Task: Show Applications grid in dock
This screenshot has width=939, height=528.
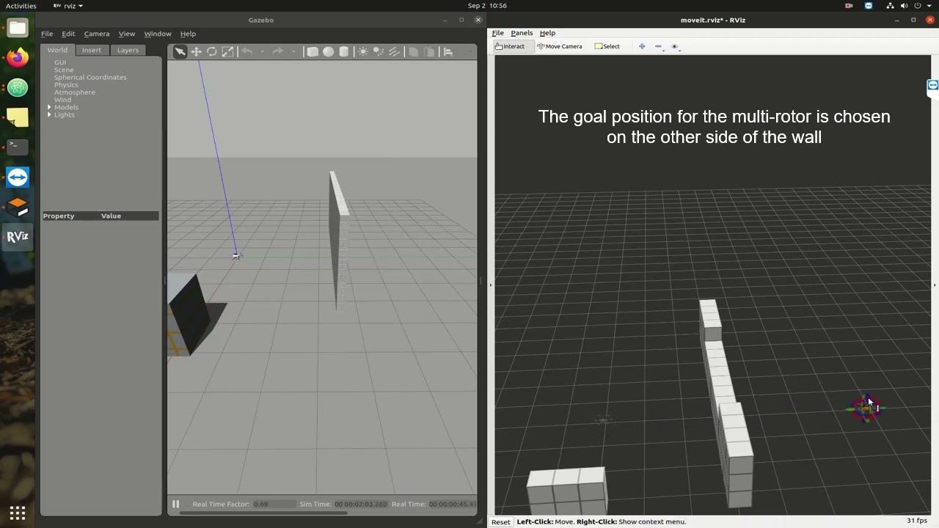Action: coord(18,513)
